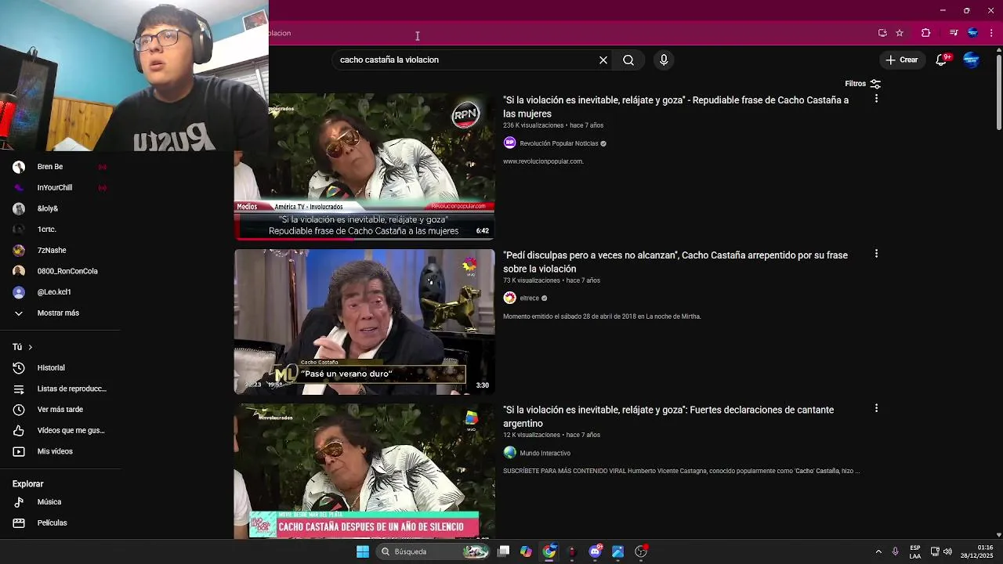Screen dimensions: 1003x564
Task: Open the Chrome three-dot menu
Action: pos(991,33)
